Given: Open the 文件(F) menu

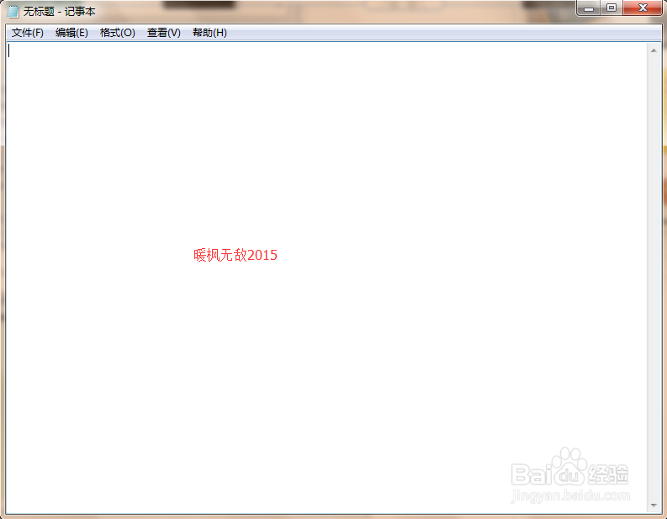Looking at the screenshot, I should coord(27,33).
